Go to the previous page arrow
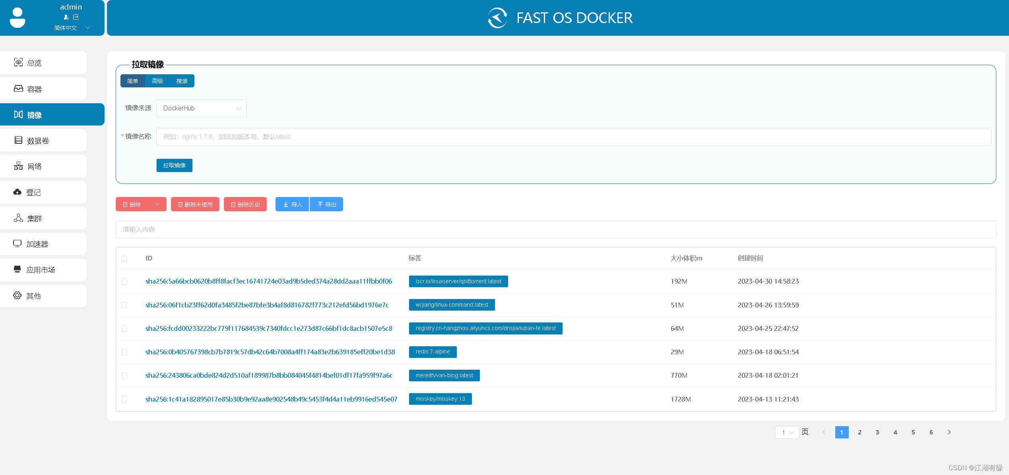This screenshot has width=1009, height=475. pyautogui.click(x=824, y=432)
